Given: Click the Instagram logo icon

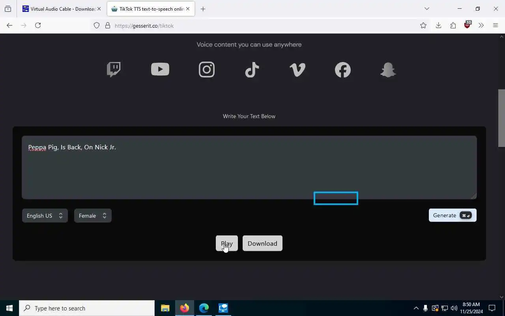Looking at the screenshot, I should point(207,70).
